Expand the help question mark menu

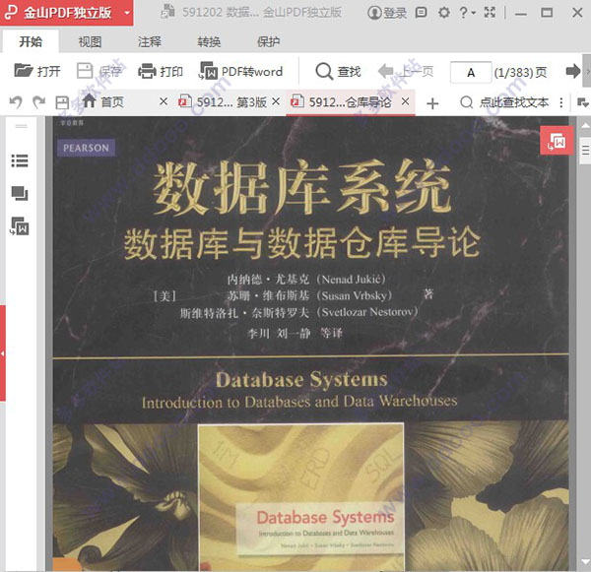click(467, 13)
